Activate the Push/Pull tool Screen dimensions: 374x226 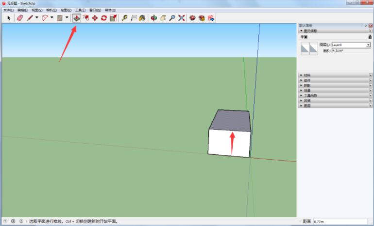tap(77, 18)
